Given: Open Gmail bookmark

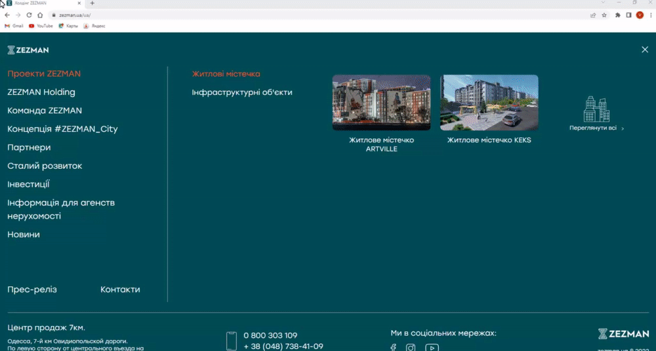Looking at the screenshot, I should coord(14,26).
